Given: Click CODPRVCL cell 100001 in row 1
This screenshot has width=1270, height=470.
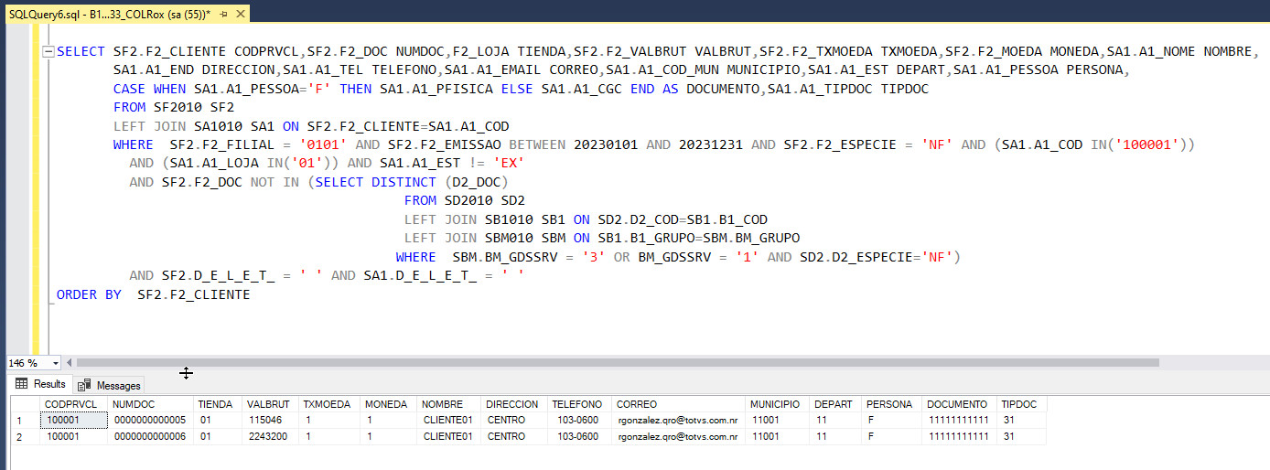Looking at the screenshot, I should (74, 421).
